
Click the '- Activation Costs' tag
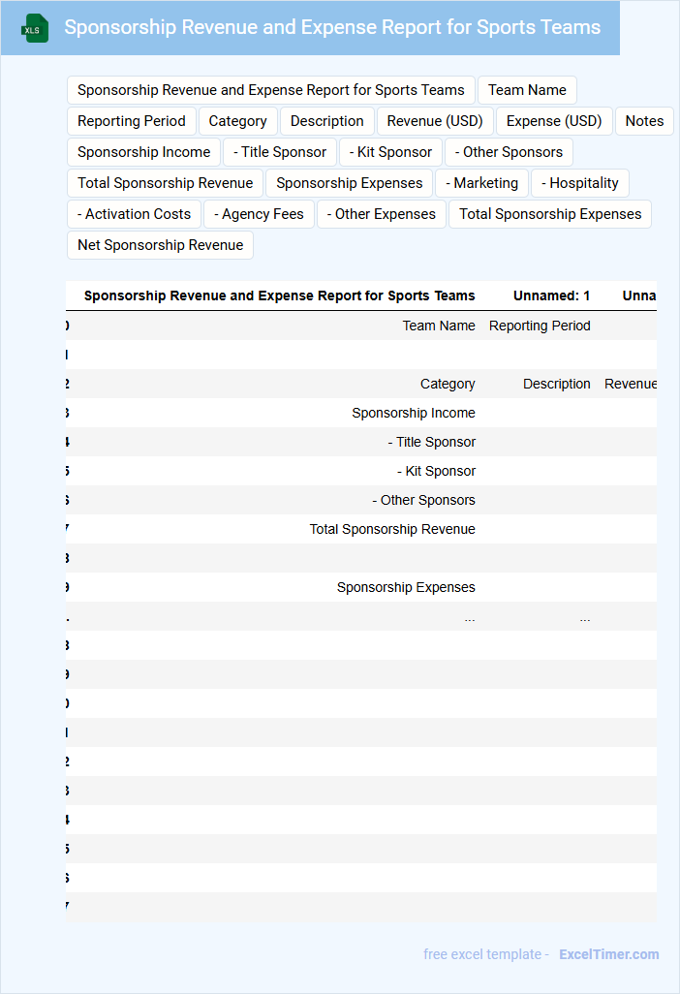pyautogui.click(x=134, y=214)
